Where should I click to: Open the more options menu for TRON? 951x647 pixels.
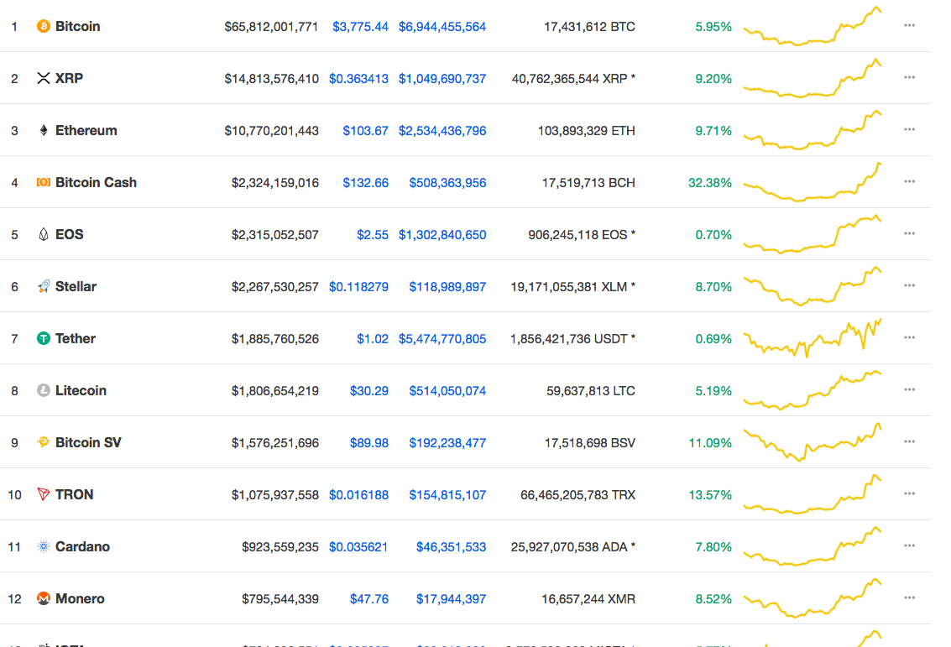909,494
